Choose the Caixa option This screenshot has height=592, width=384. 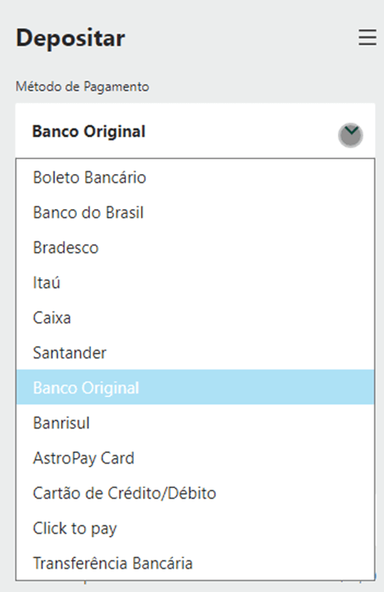[196, 318]
